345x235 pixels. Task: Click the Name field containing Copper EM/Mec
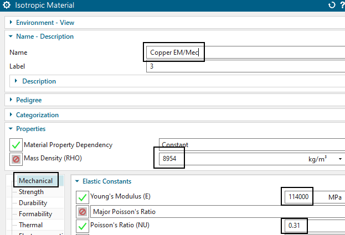(x=244, y=53)
